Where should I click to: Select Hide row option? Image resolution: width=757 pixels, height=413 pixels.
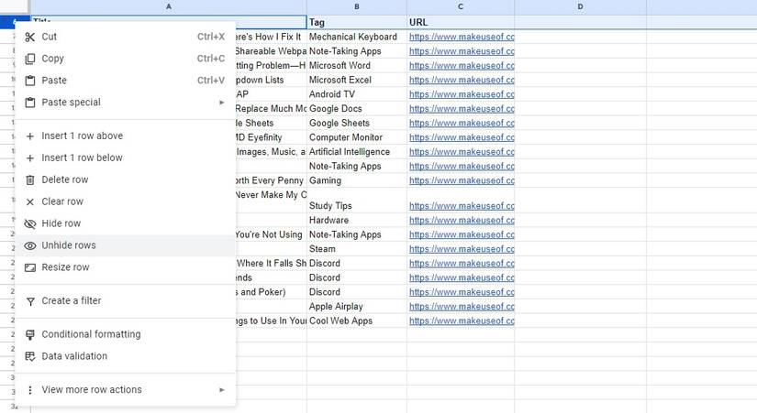click(126, 223)
